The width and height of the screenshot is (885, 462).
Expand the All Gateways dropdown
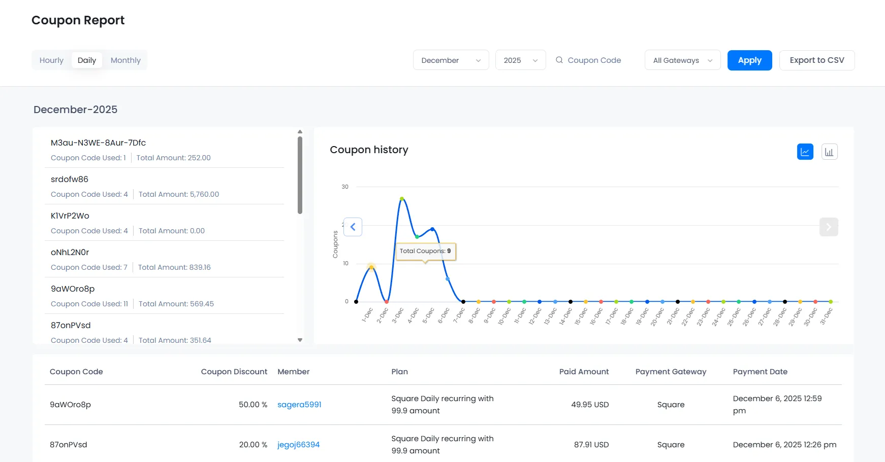(682, 60)
